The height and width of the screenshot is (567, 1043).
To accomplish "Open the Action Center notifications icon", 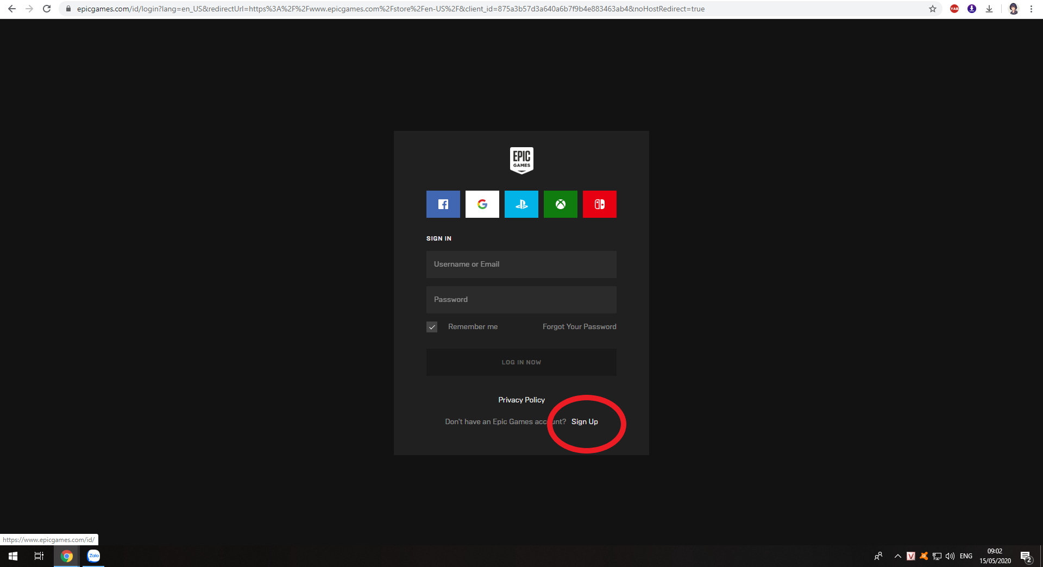I will [1026, 556].
